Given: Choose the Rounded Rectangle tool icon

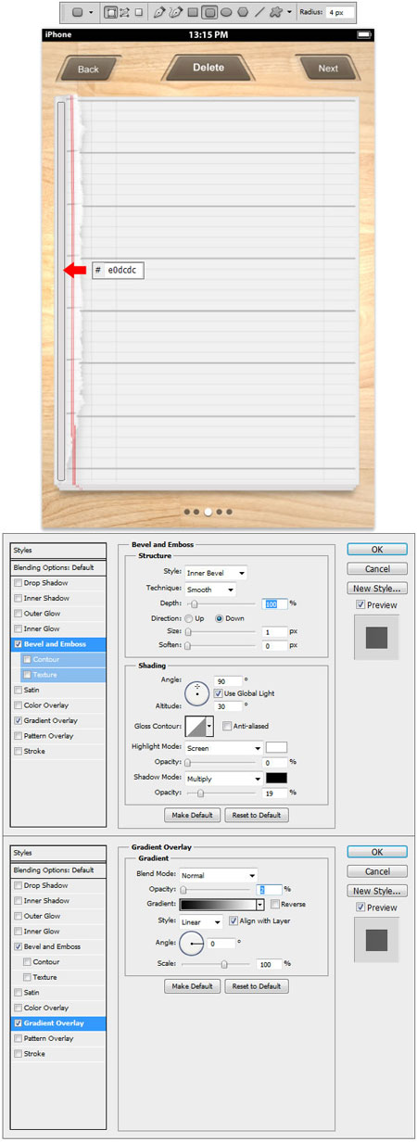Looking at the screenshot, I should [210, 13].
